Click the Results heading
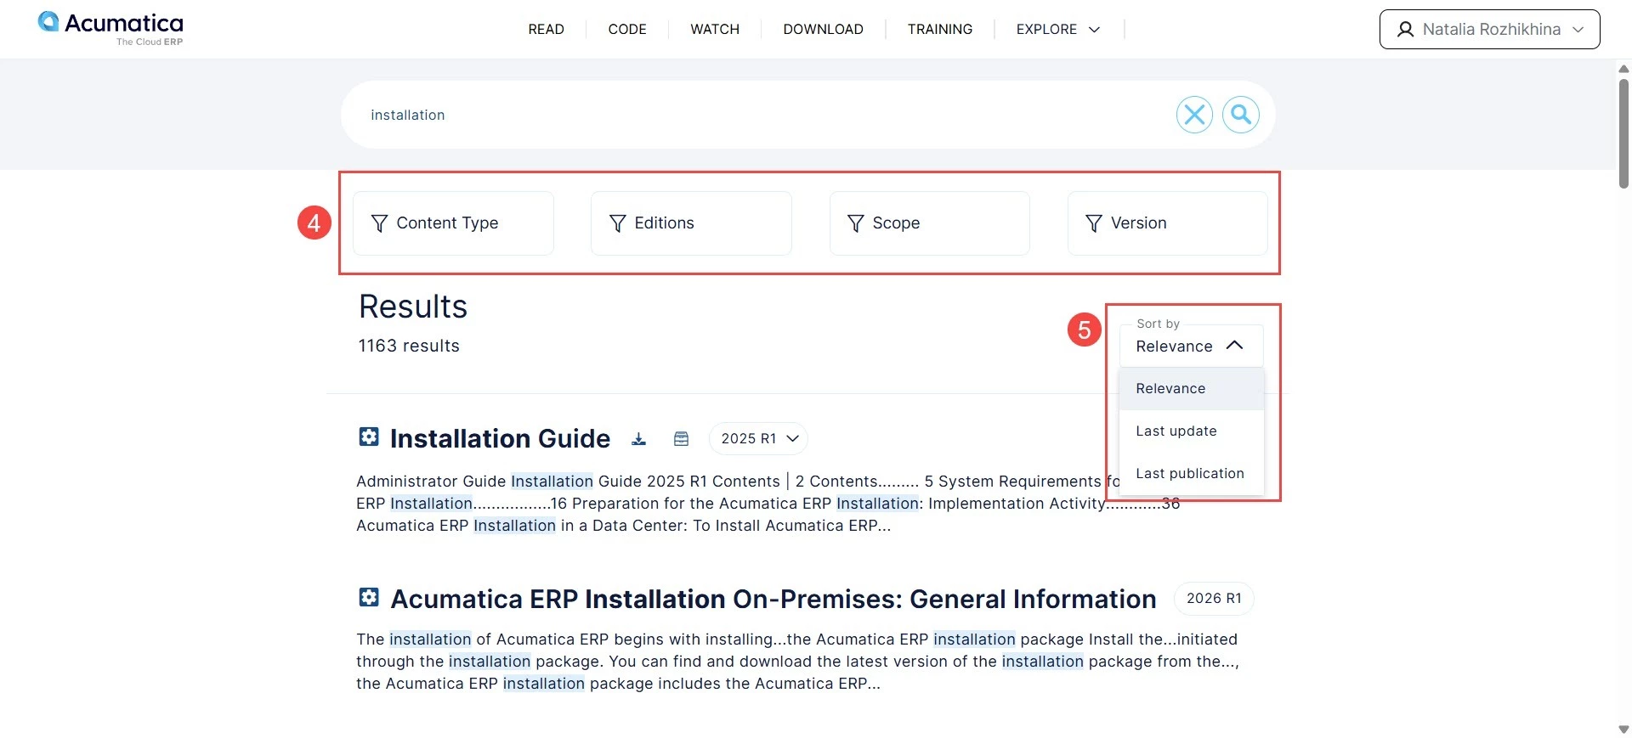 tap(413, 307)
